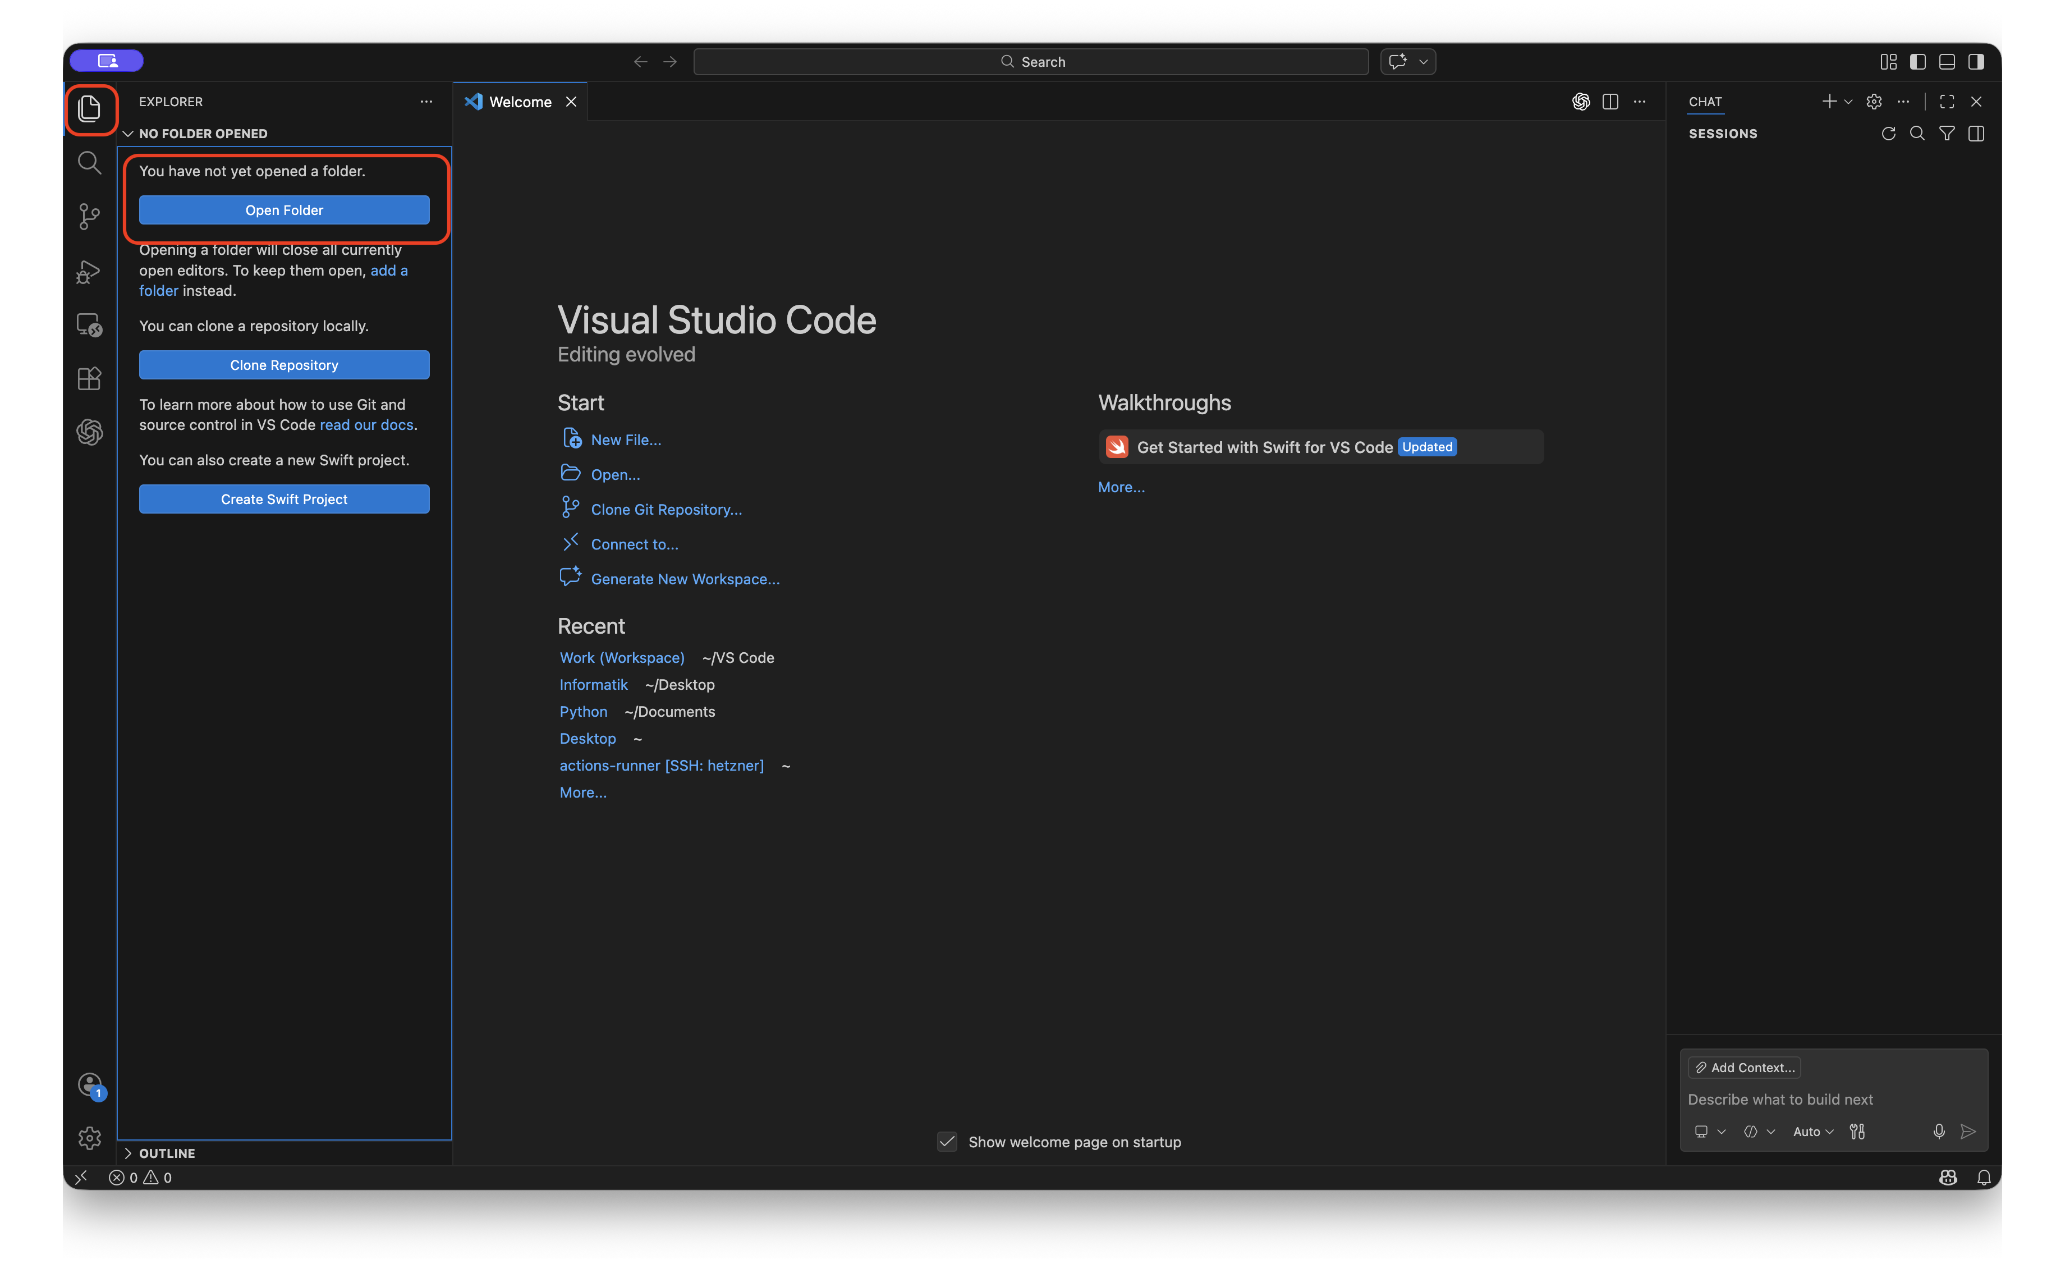Open the Search view in activity bar
Image resolution: width=2065 pixels, height=1273 pixels.
click(x=89, y=163)
